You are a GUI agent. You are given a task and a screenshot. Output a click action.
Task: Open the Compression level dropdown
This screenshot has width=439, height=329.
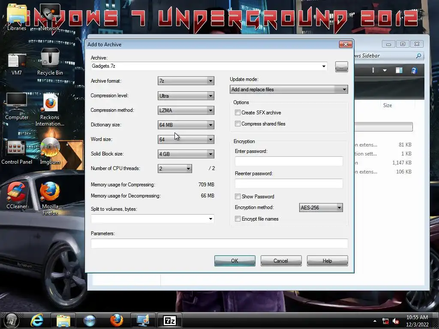pos(186,96)
